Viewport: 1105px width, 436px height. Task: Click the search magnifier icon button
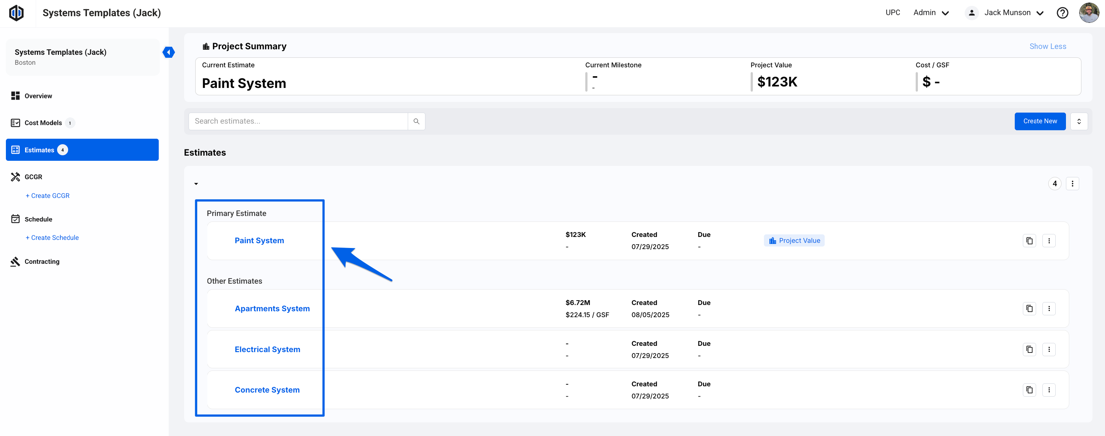click(x=416, y=121)
